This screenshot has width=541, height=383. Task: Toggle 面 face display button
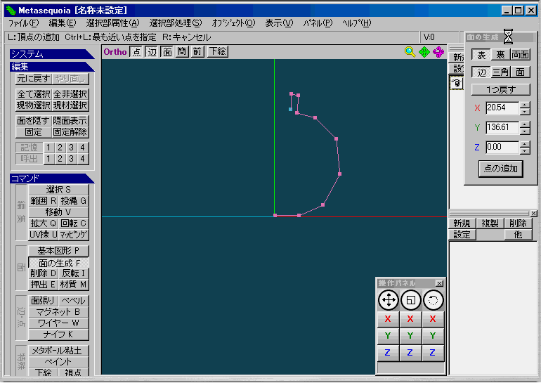pos(167,52)
